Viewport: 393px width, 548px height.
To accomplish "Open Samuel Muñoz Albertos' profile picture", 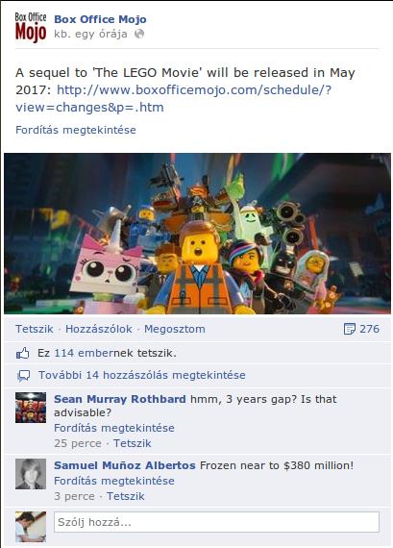I will (31, 474).
